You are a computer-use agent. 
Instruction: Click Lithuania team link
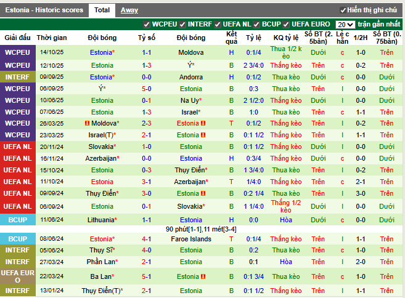(102, 220)
